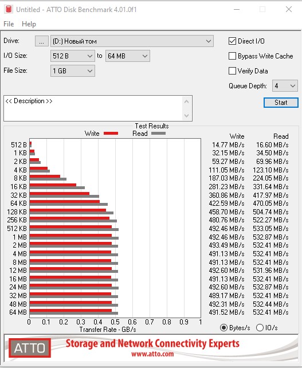Viewport: 302px width, 368px height.
Task: Click description box scroll down arrow
Action: coord(187,115)
